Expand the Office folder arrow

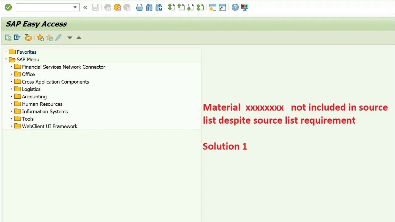click(x=11, y=74)
